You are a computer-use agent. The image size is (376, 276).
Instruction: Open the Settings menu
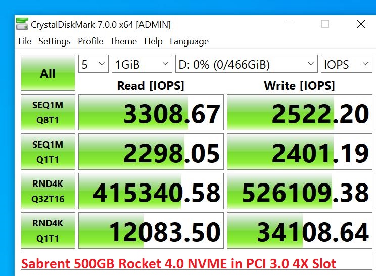pyautogui.click(x=55, y=41)
